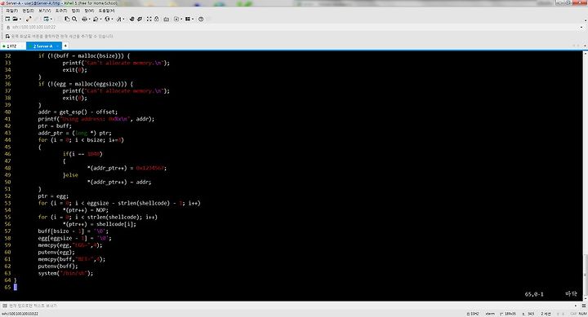The height and width of the screenshot is (317, 588).
Task: Expand the Print icon dropdown arrow
Action: point(89,19)
